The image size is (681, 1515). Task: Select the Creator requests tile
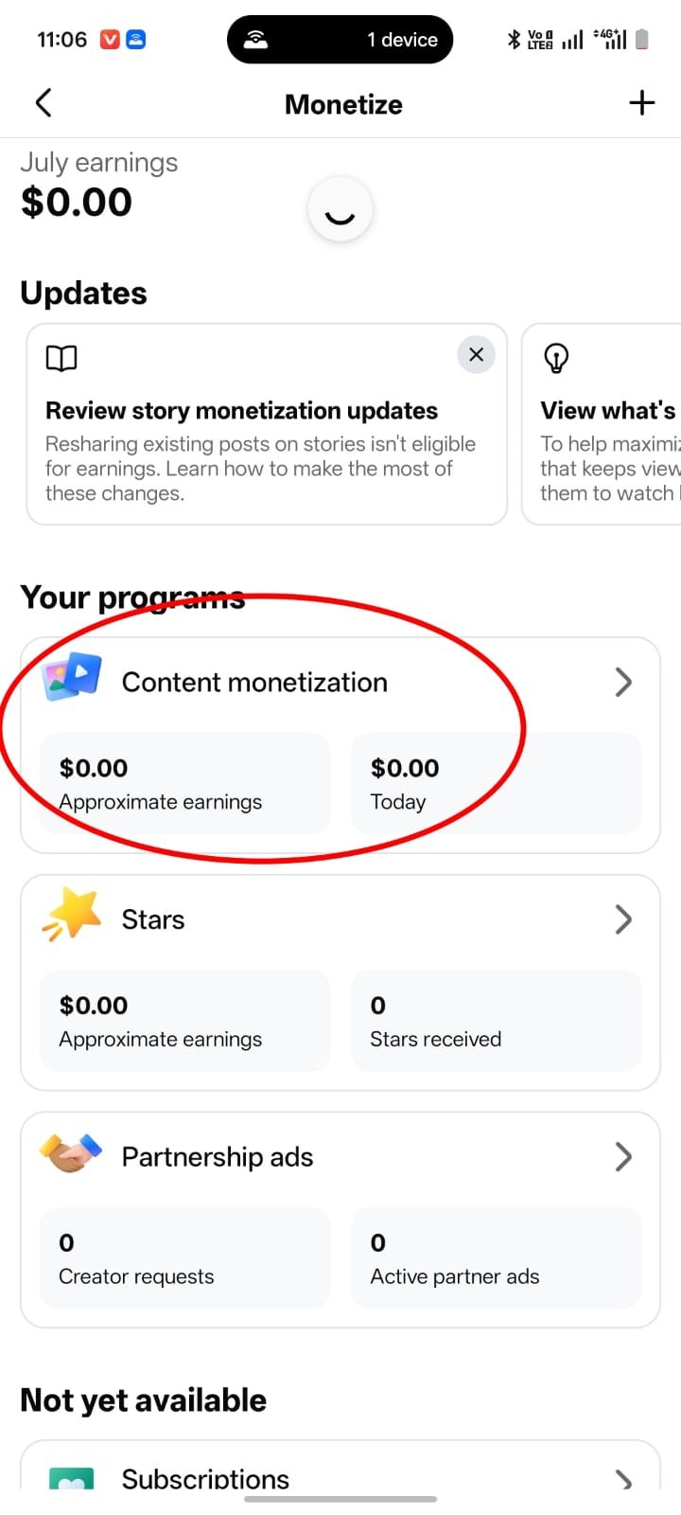[x=185, y=1258]
